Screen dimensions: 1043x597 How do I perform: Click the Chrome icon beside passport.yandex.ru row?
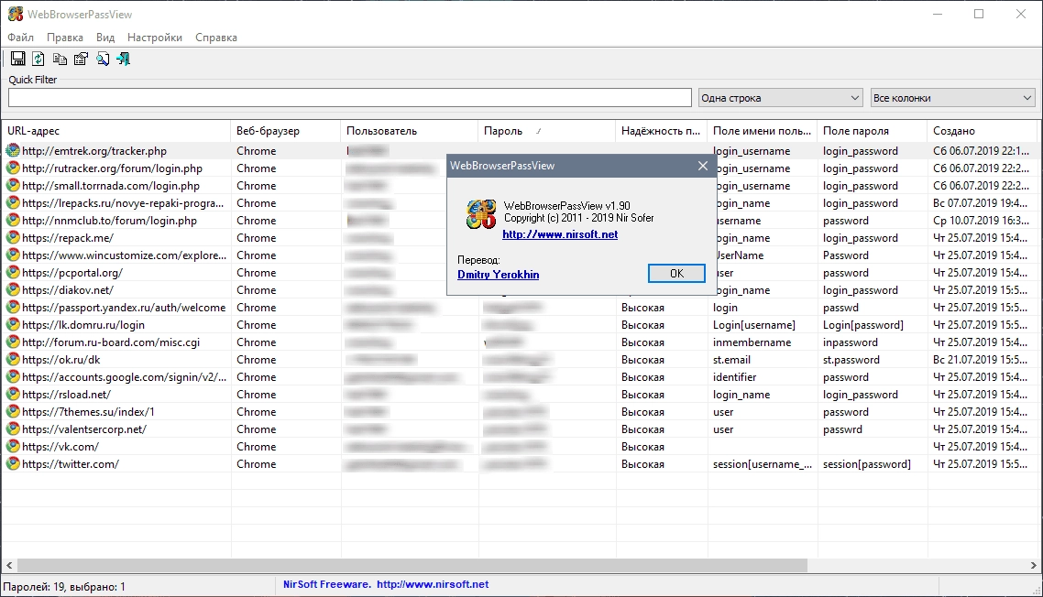[x=13, y=307]
